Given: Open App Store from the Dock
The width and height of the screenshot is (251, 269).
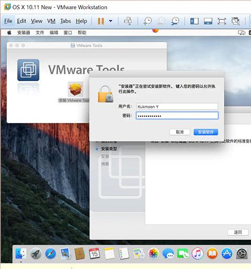Looking at the screenshot, I should (227, 253).
